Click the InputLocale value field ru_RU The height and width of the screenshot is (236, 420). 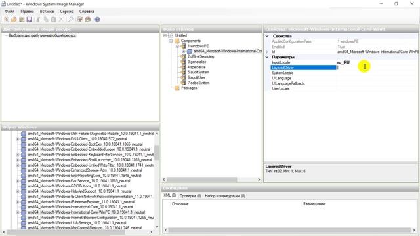[377, 62]
